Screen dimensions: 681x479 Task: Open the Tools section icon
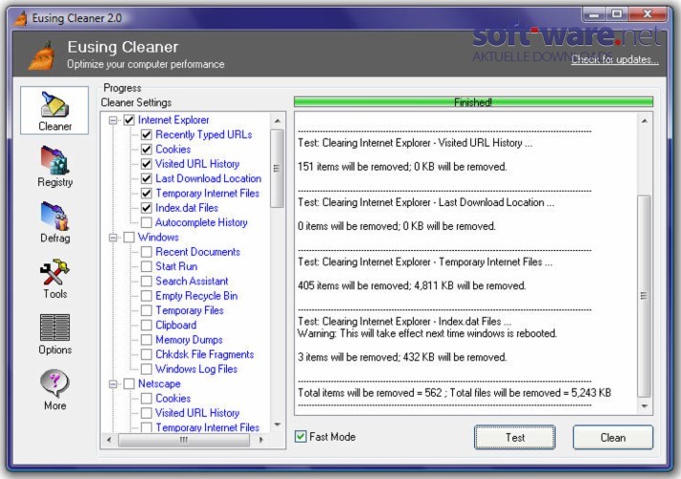[x=55, y=279]
